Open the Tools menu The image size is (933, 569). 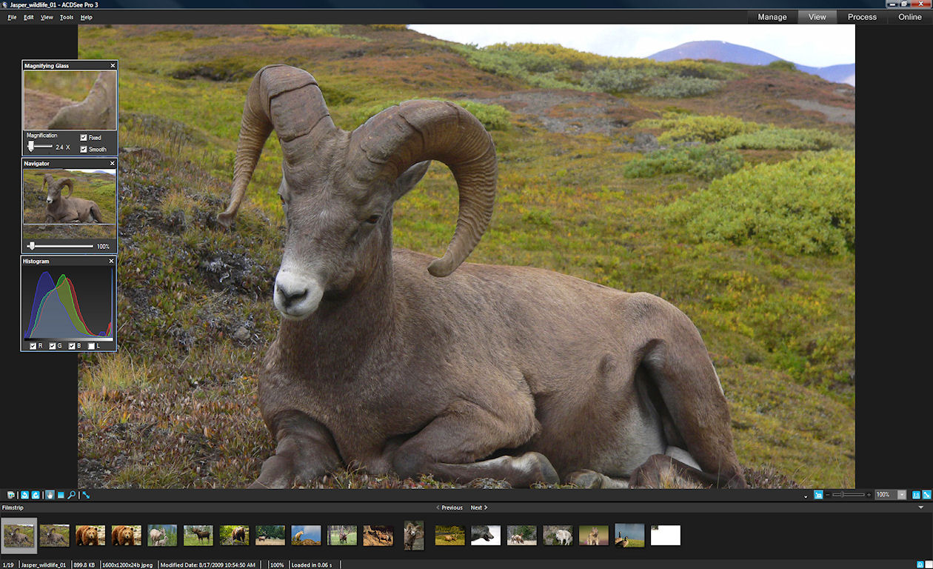pyautogui.click(x=66, y=17)
